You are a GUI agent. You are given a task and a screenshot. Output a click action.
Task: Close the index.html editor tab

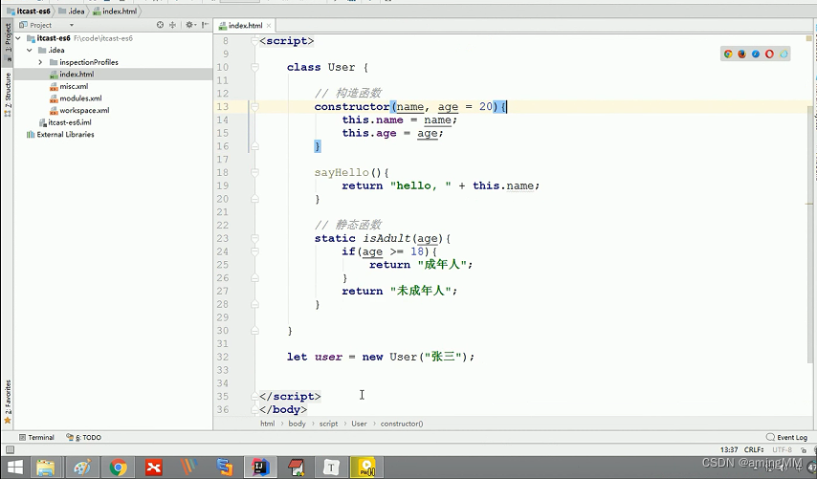click(x=269, y=25)
